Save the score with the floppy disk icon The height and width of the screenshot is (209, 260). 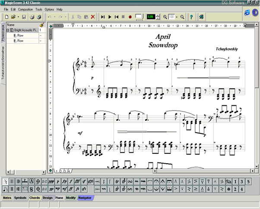click(24, 17)
